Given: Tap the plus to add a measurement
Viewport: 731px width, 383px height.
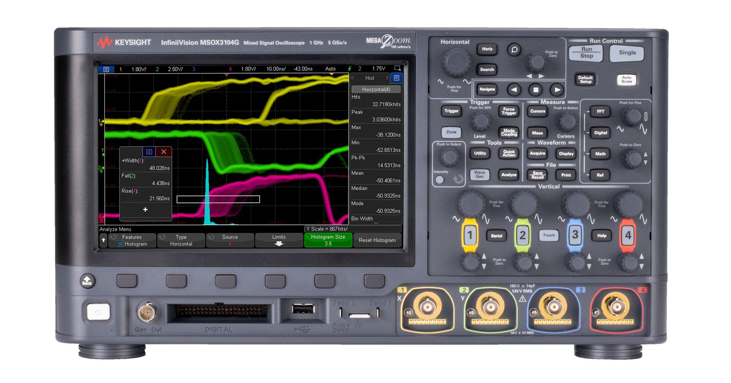Looking at the screenshot, I should click(145, 209).
